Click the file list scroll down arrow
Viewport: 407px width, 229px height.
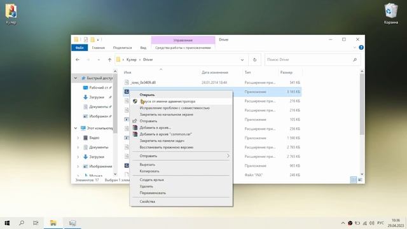[x=362, y=174]
